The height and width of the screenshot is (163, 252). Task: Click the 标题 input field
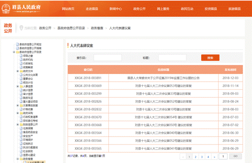pos(172,58)
